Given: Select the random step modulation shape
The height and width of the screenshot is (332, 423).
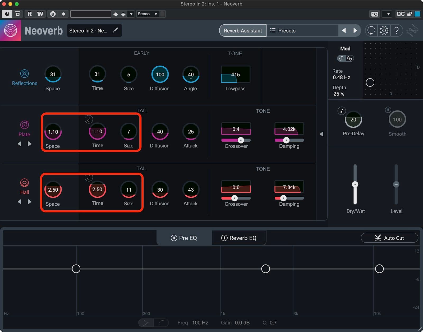Looking at the screenshot, I should (342, 58).
